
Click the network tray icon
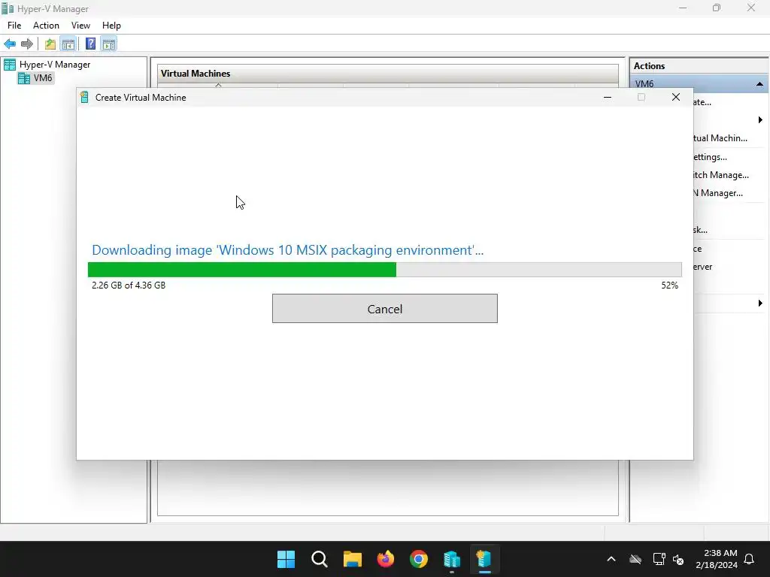pos(659,559)
